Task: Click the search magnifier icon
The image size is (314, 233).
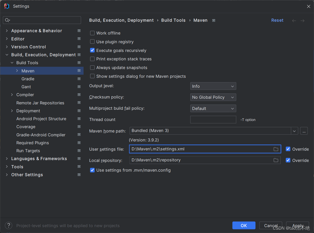Action: (7, 20)
